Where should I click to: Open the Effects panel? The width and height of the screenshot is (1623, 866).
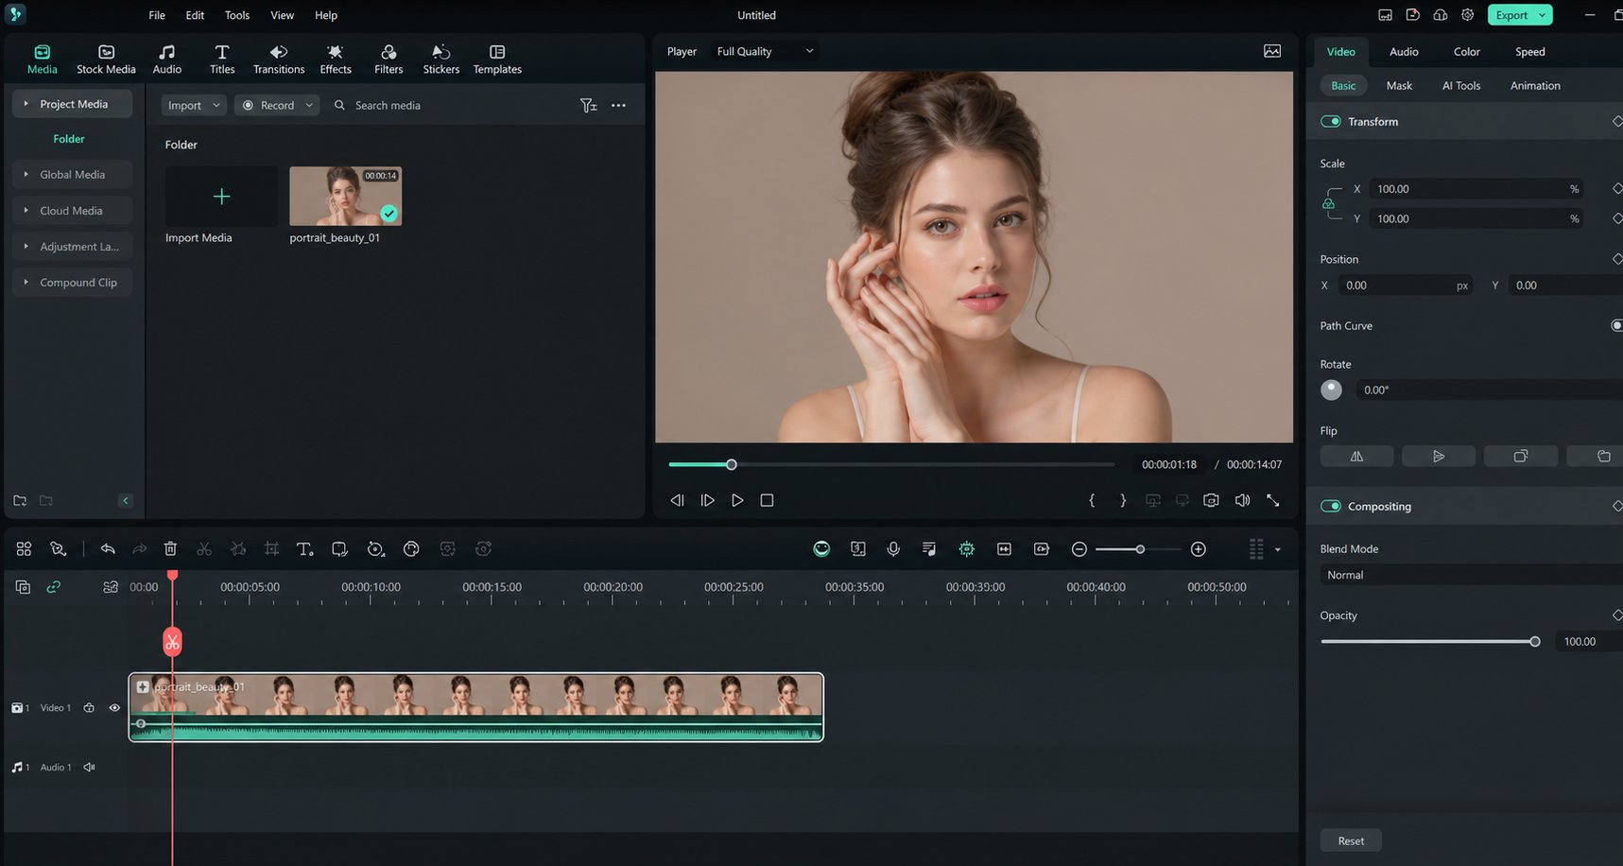coord(335,59)
